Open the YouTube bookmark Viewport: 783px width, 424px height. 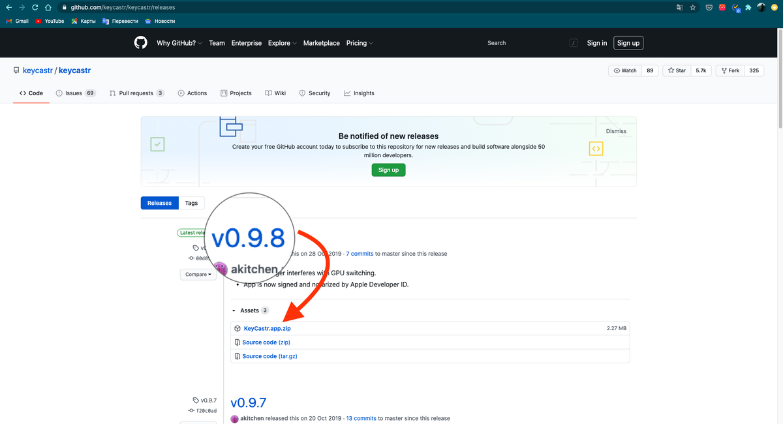pos(50,21)
